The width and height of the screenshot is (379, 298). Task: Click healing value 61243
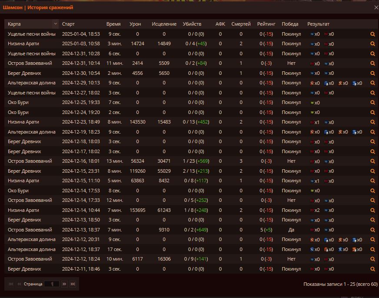[164, 211]
